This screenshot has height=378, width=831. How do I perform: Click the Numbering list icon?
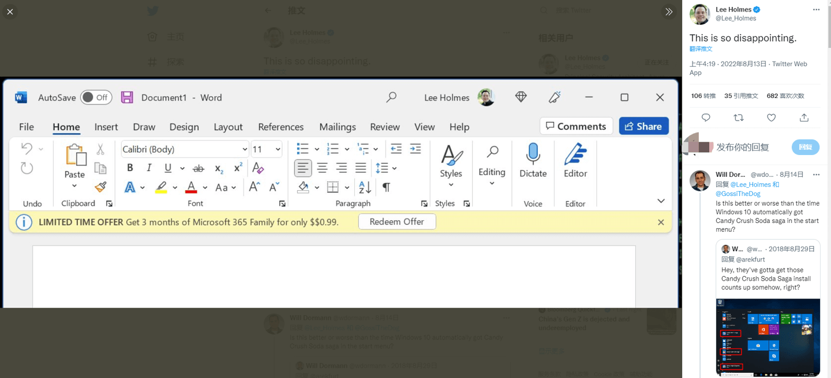(x=332, y=149)
